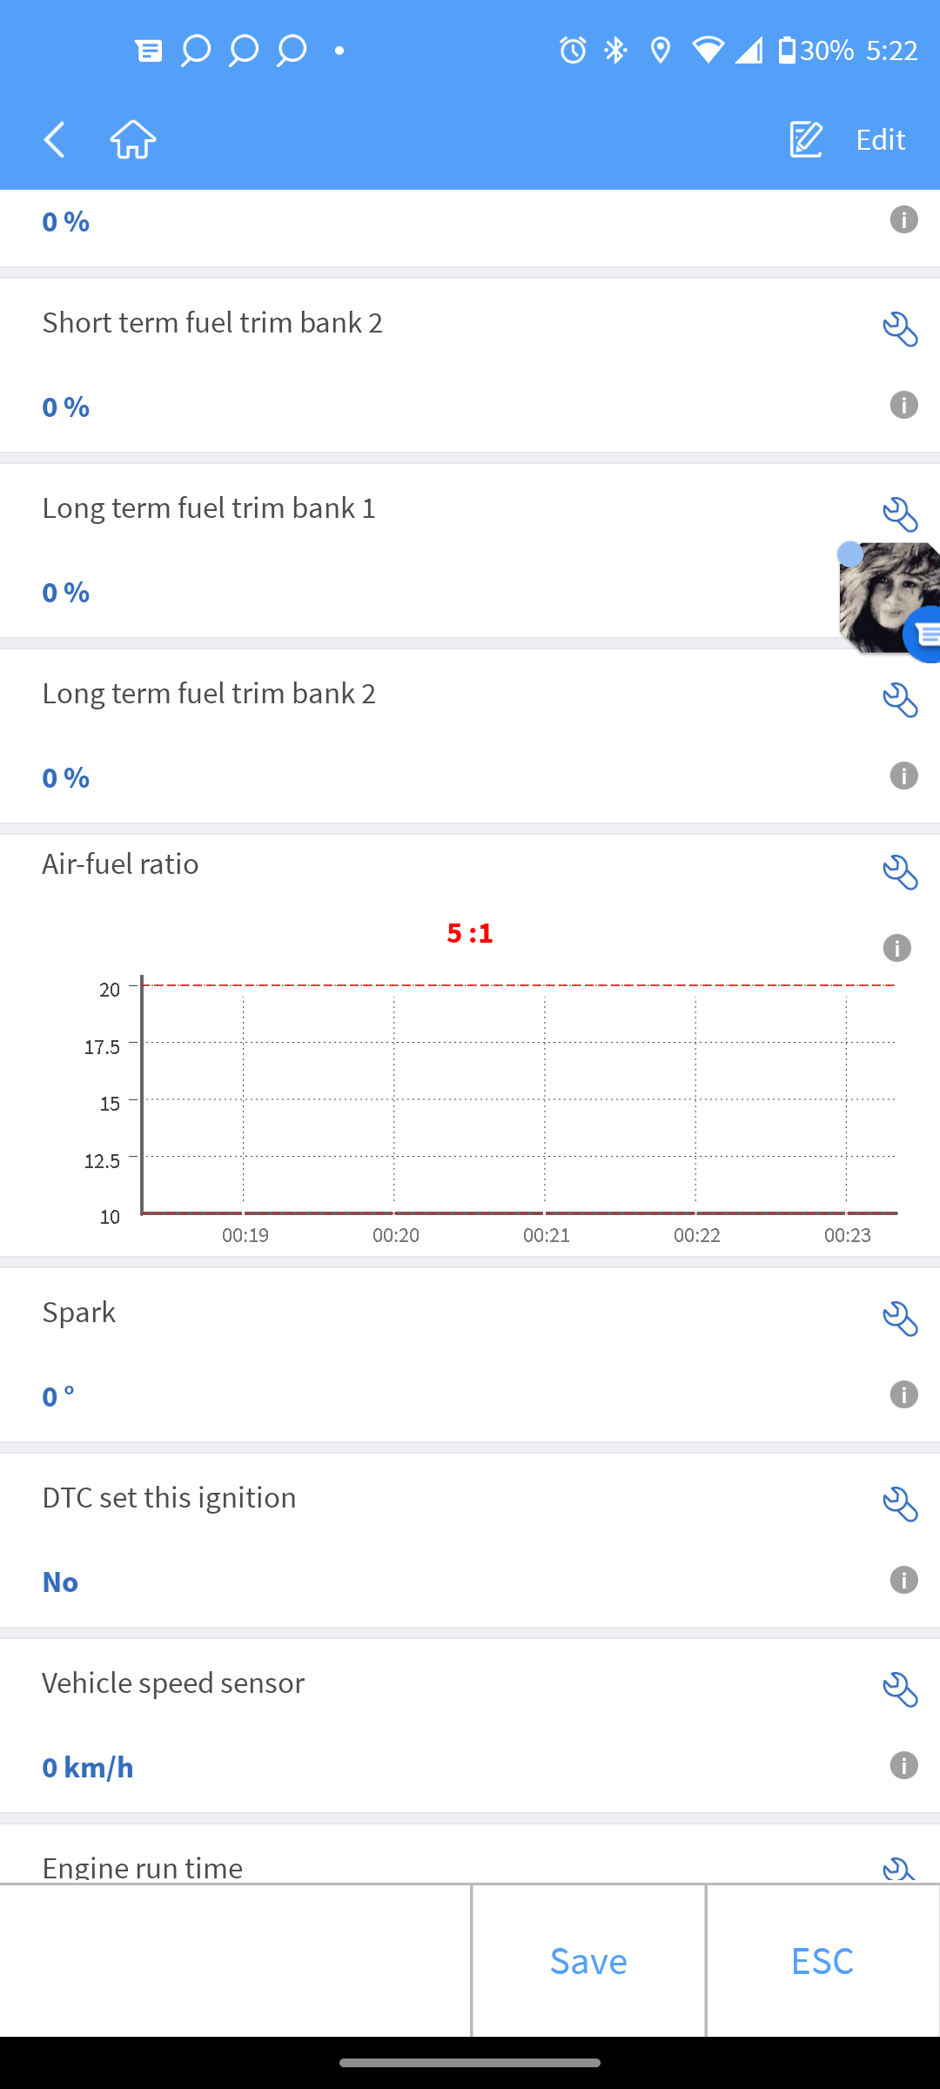Open wrench settings for Long term fuel trim bank 1

click(900, 515)
